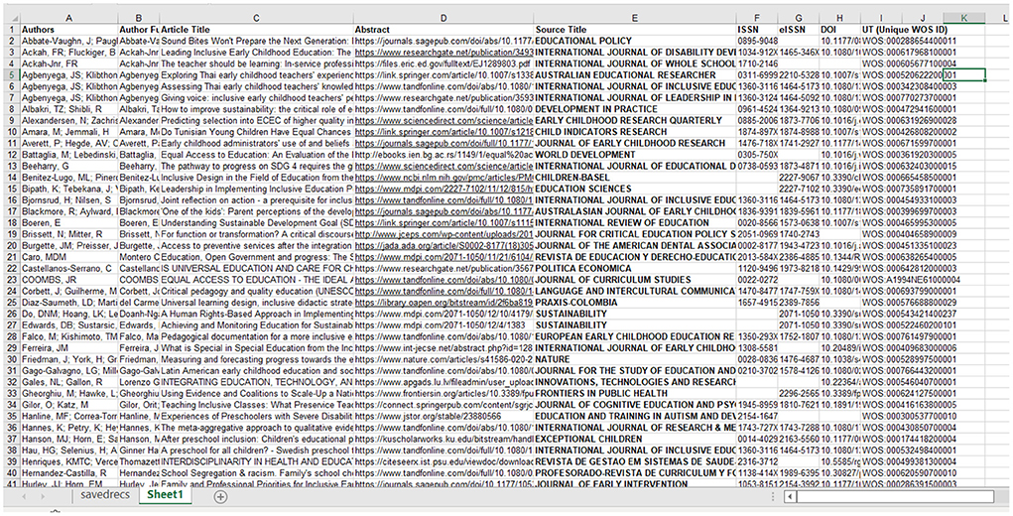The image size is (1013, 516).
Task: Click the Article Title header cell
Action: pyautogui.click(x=257, y=30)
